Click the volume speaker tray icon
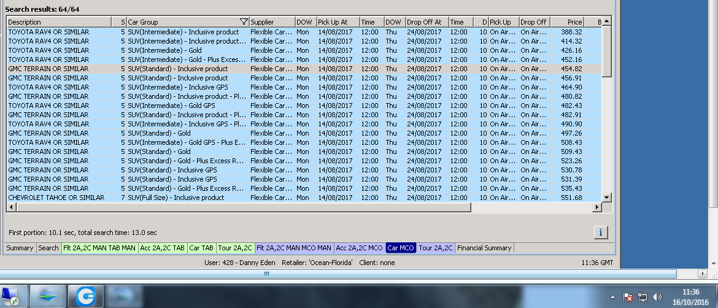Screen dimensions: 718x308 [x=657, y=297]
